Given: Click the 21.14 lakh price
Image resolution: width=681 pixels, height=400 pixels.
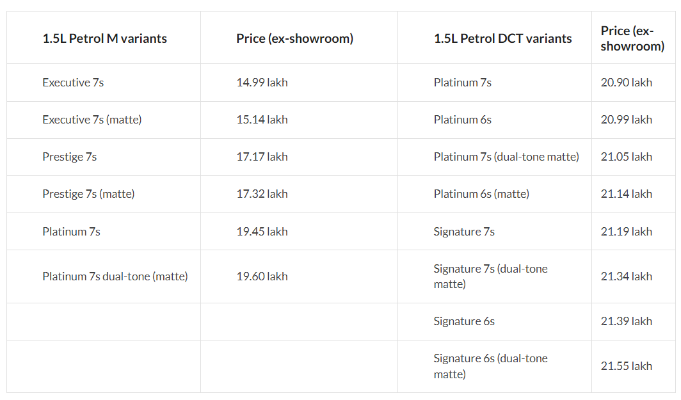Looking at the screenshot, I should coord(626,194).
